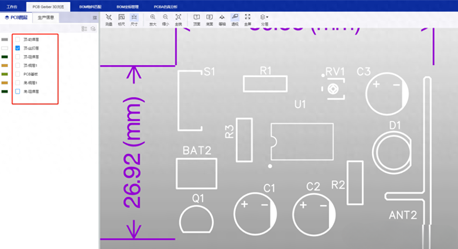Fit the board with 全貌

point(178,20)
